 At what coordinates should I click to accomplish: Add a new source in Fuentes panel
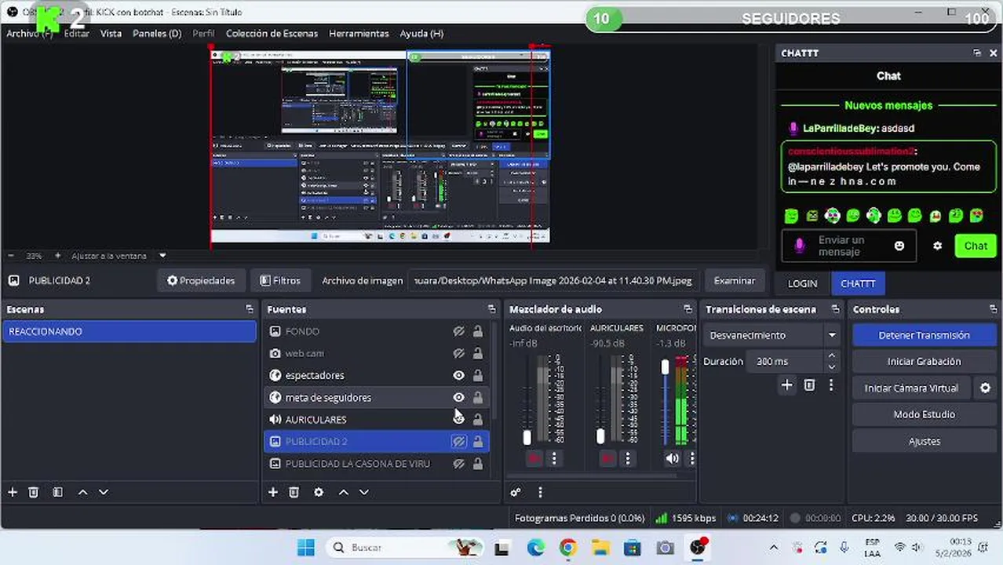tap(272, 492)
